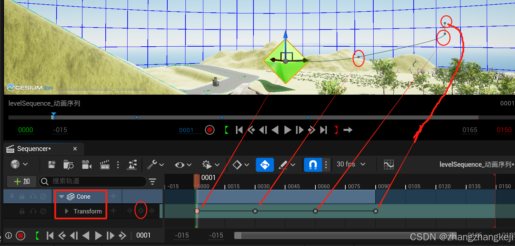Go to previous Transform key
The height and width of the screenshot is (246, 515).
pyautogui.click(x=129, y=211)
